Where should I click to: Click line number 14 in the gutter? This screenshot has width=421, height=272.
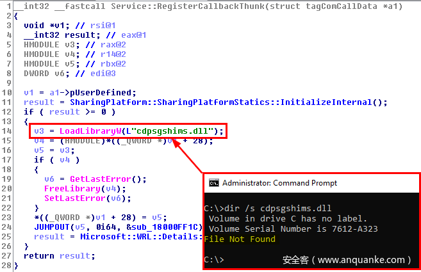6,131
